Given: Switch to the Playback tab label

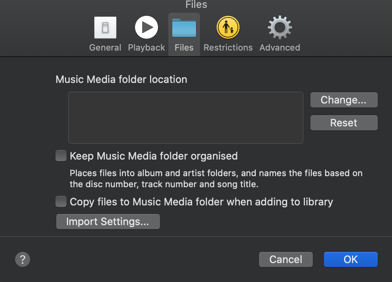Looking at the screenshot, I should point(147,48).
